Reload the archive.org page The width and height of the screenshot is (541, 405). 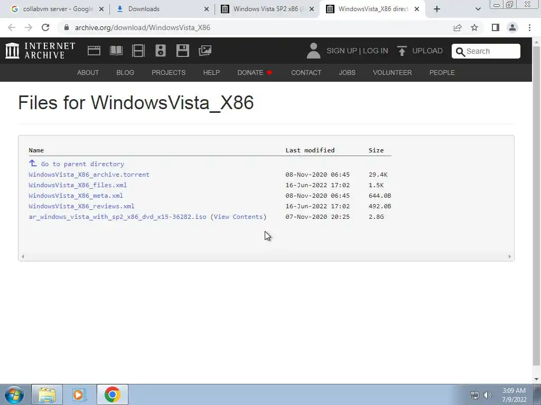[x=45, y=27]
